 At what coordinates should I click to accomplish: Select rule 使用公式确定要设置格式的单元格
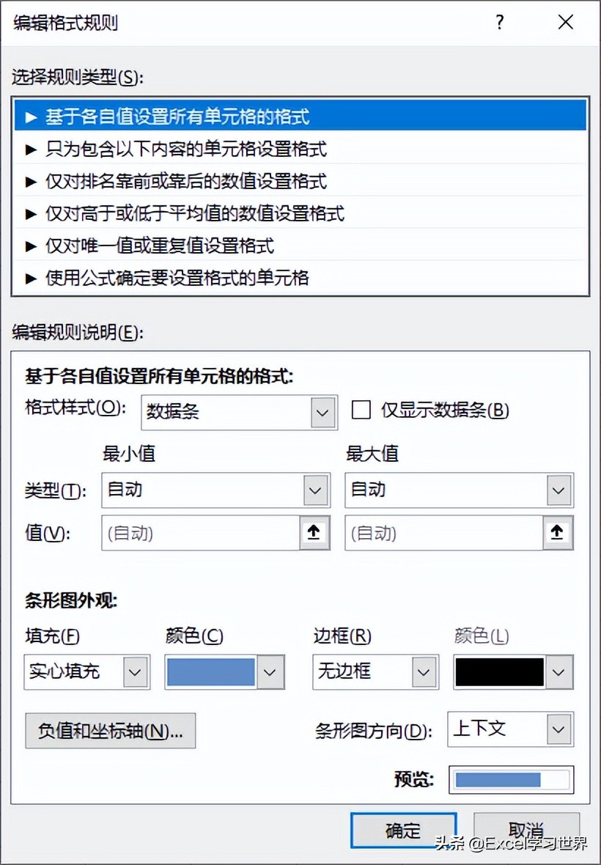pos(300,278)
